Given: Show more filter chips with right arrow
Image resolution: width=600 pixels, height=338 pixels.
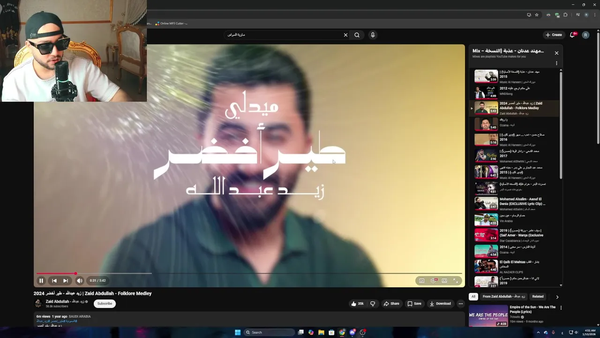Looking at the screenshot, I should 557,297.
